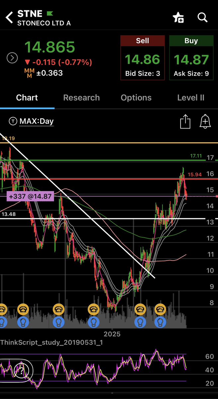Tap the MMM ±0.363 market maker move
This screenshot has width=218, height=399.
(43, 73)
